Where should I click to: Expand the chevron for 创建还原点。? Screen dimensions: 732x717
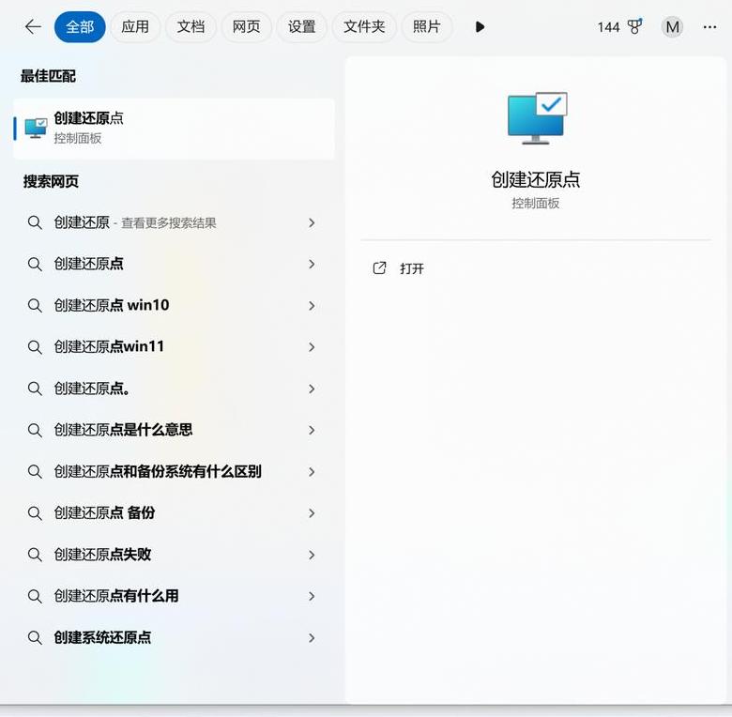312,389
